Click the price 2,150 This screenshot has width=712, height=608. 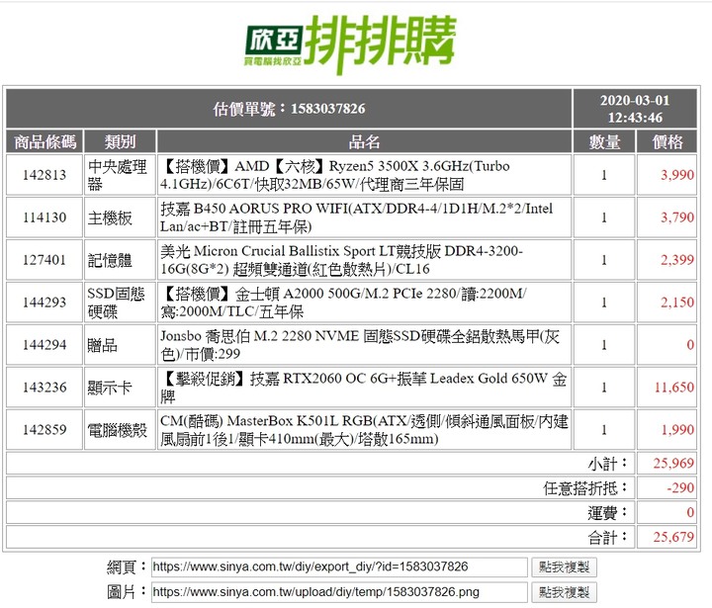[677, 303]
